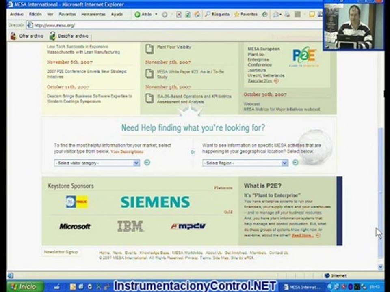Open the MESA White Paper As-Is/To-Be Study link
Viewport: 390px width, 292px height.
[x=191, y=74]
